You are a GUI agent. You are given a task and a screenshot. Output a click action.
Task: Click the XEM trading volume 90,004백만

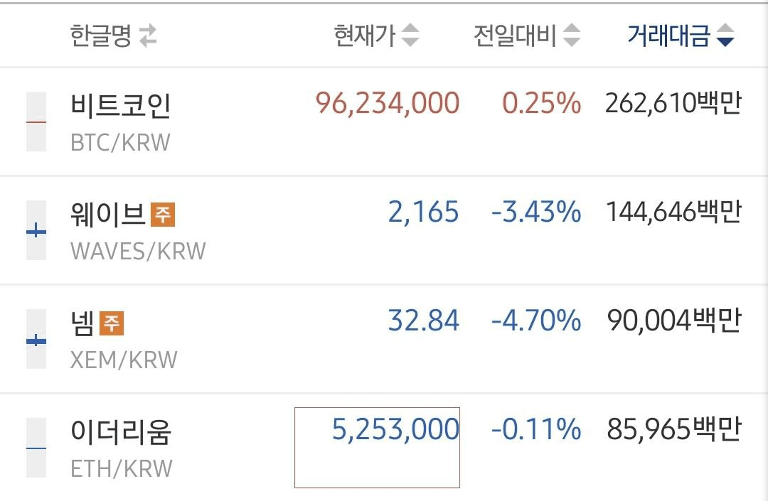(674, 321)
